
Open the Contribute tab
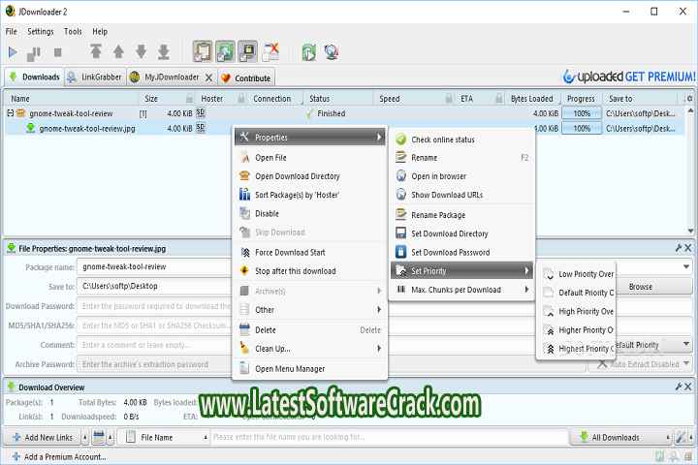pyautogui.click(x=245, y=77)
